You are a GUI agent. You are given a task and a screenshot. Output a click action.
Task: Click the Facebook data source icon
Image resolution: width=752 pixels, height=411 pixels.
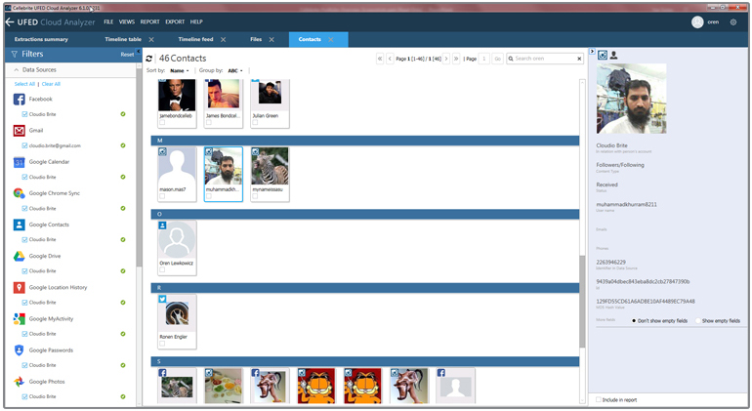pos(20,100)
